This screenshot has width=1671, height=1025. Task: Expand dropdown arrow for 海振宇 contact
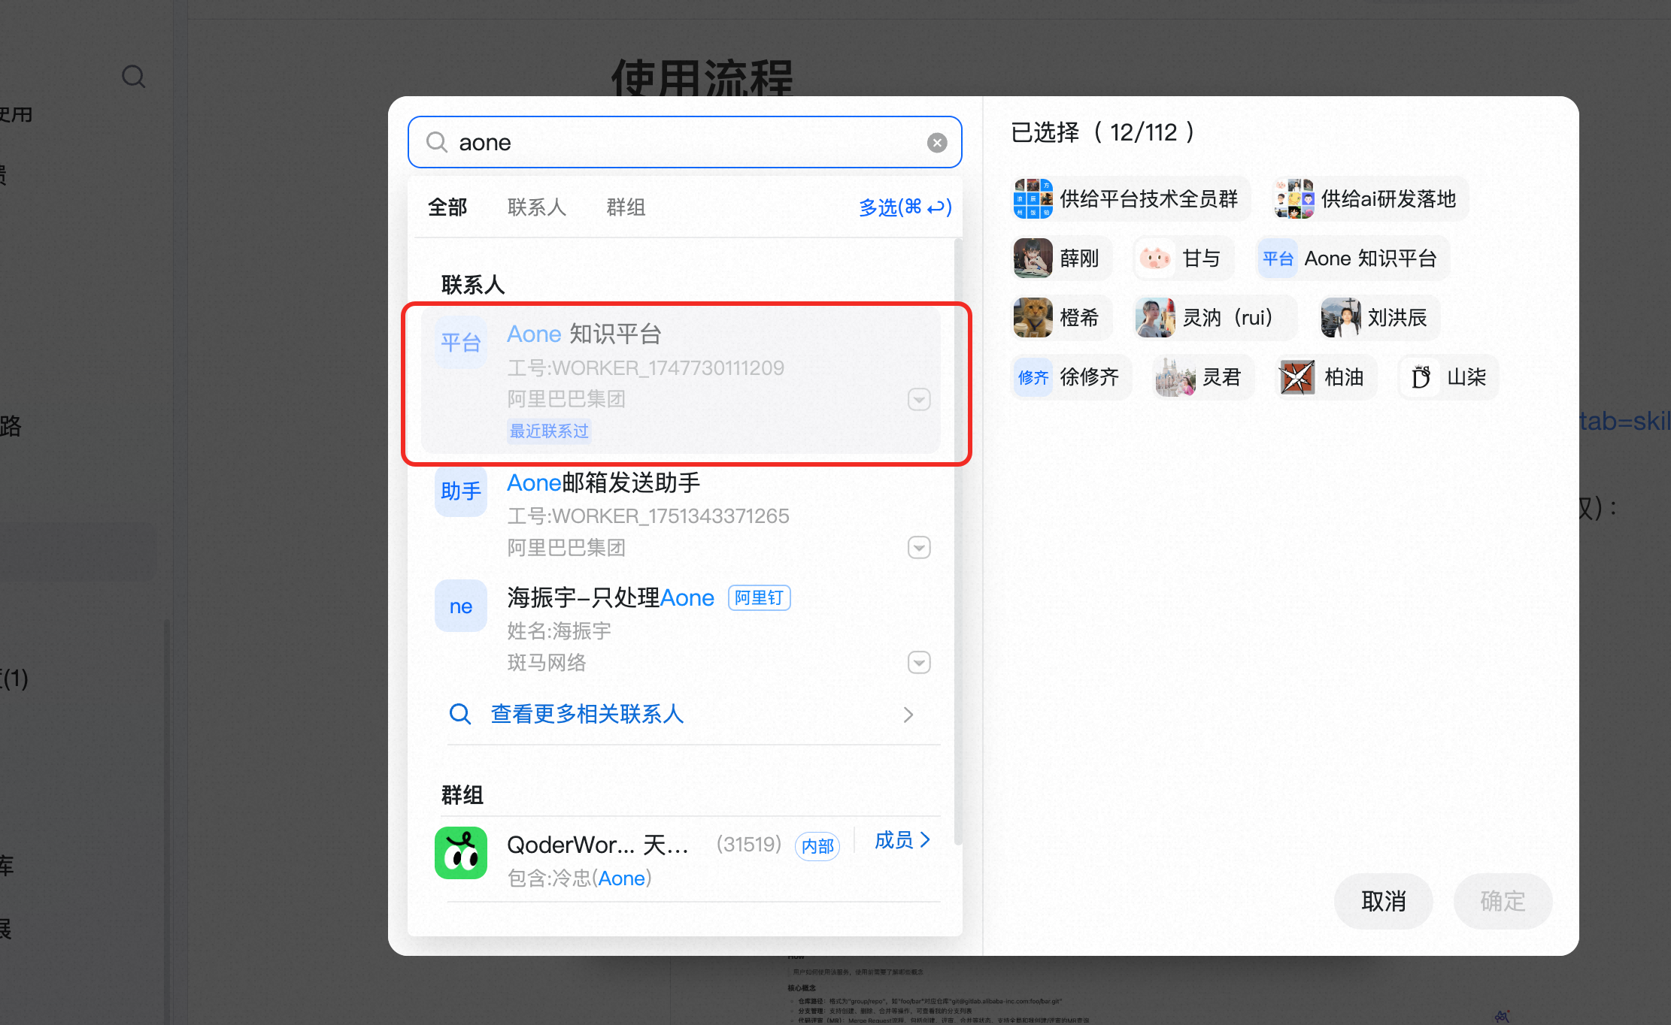click(919, 662)
